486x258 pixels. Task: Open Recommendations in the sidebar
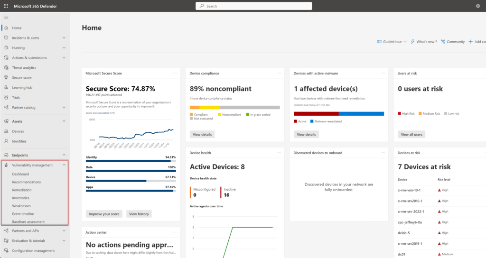pos(27,182)
